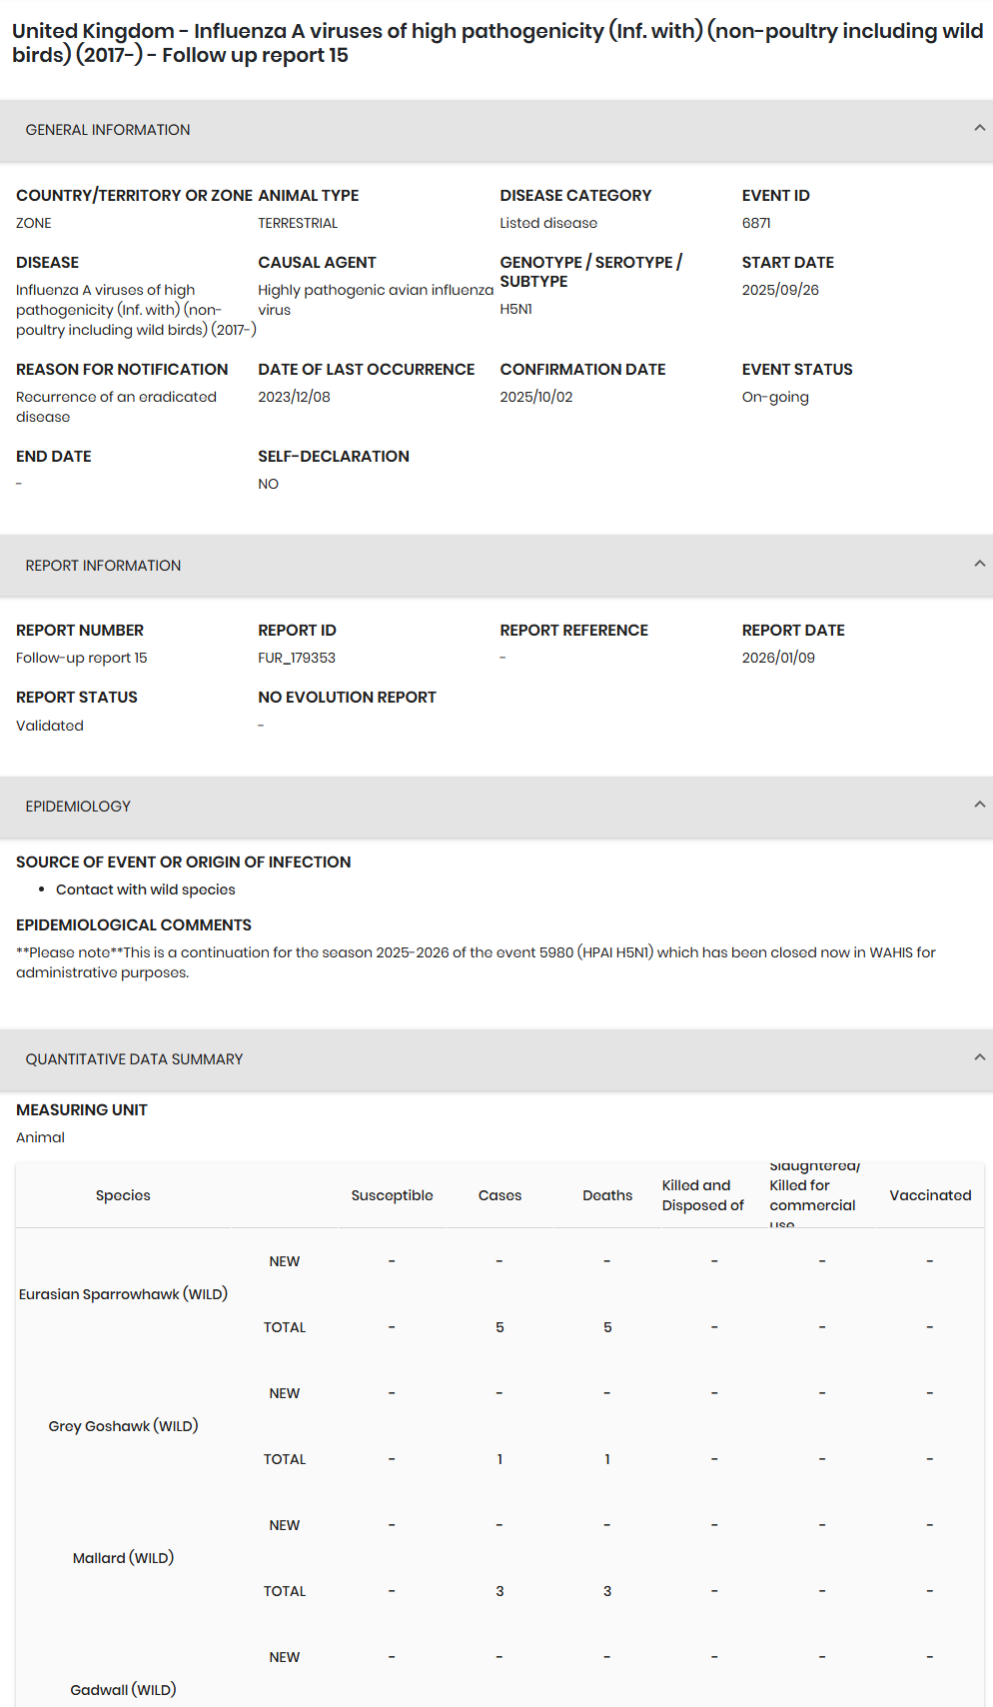Click the Vaccinated column header
The image size is (993, 1707).
point(930,1195)
